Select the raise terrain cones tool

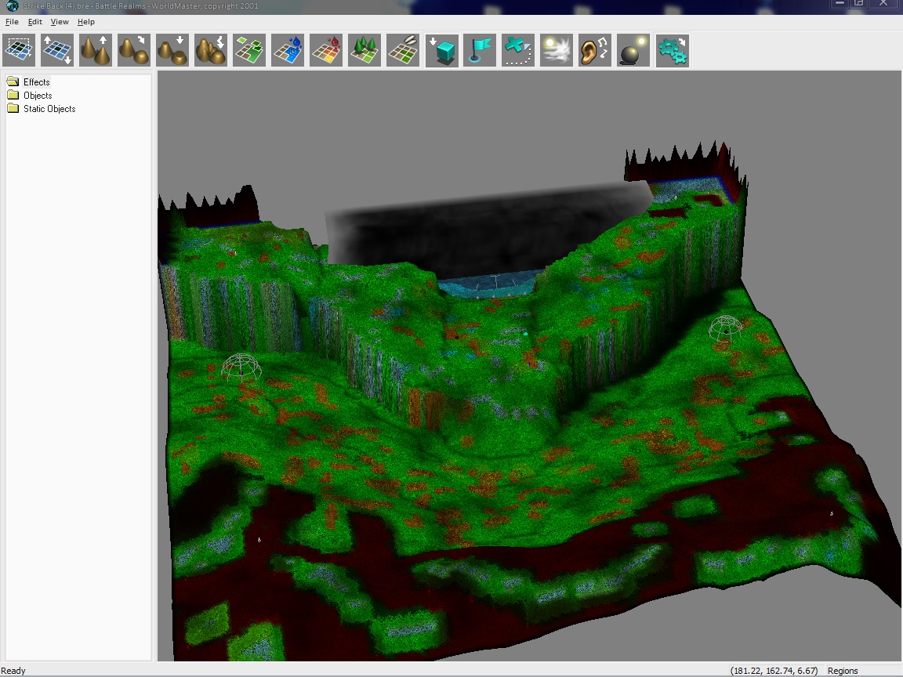(96, 50)
